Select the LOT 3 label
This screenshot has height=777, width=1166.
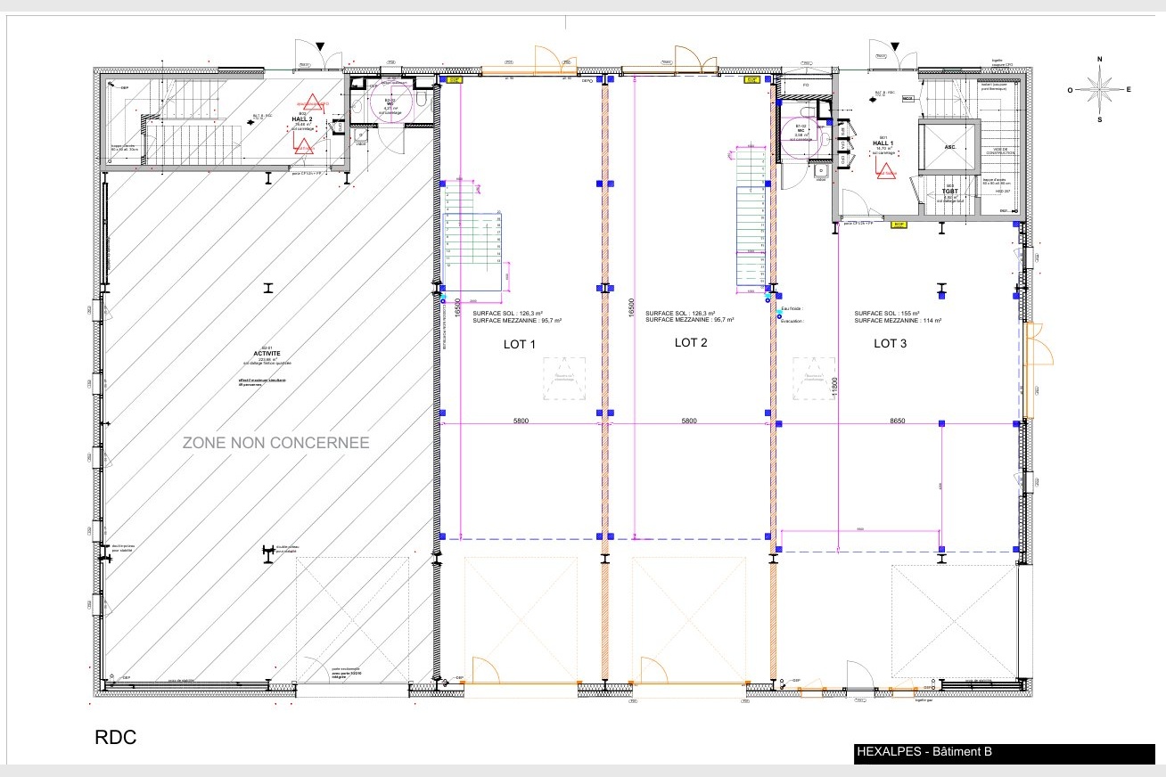pos(890,343)
